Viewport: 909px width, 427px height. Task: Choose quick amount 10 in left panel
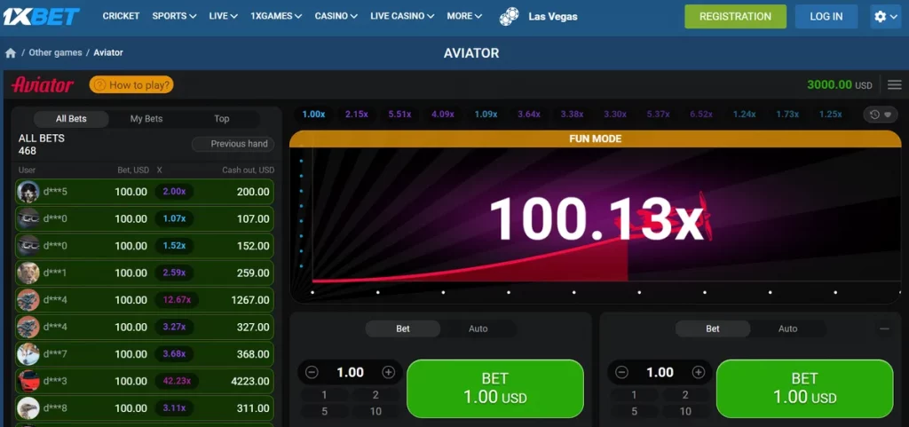(375, 411)
